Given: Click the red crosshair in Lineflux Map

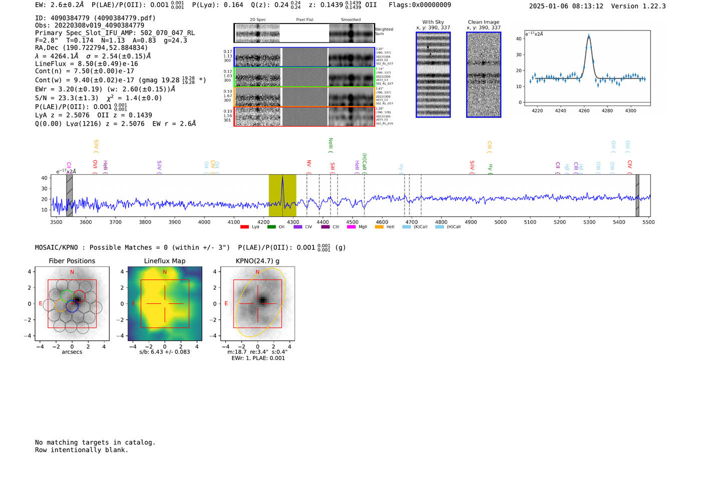Looking at the screenshot, I should point(165,303).
